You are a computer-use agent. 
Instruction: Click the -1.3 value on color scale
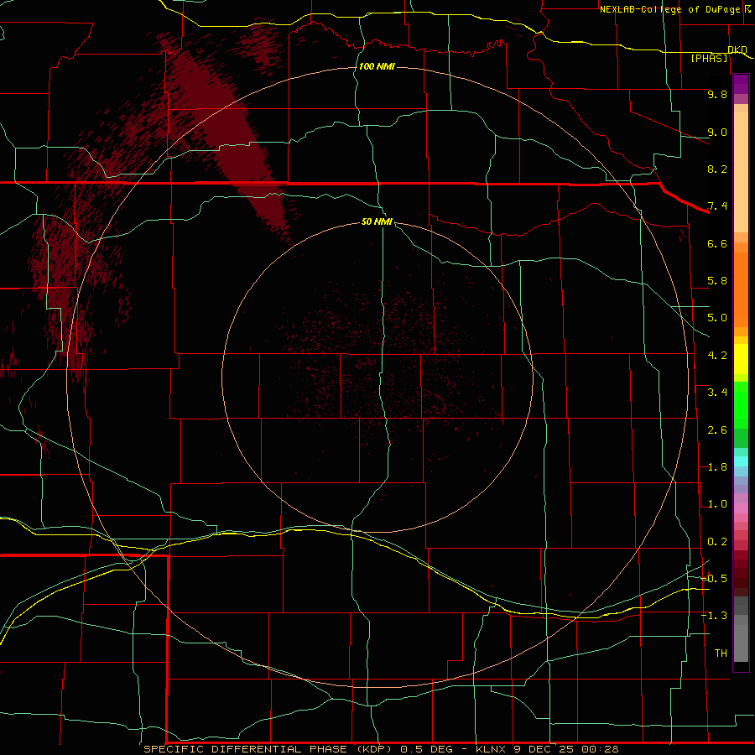point(714,616)
